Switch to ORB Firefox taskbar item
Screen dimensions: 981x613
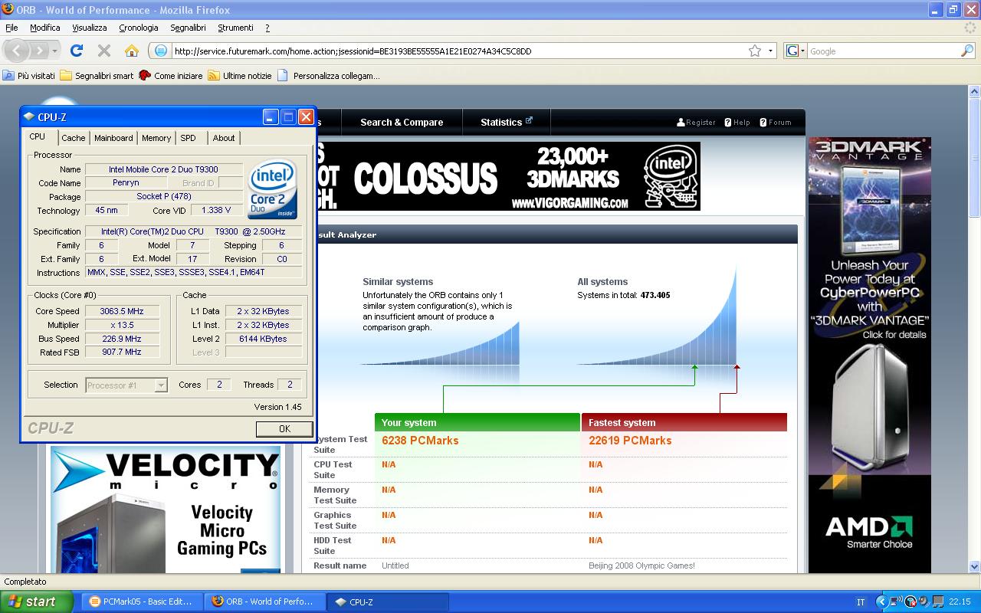pyautogui.click(x=264, y=602)
